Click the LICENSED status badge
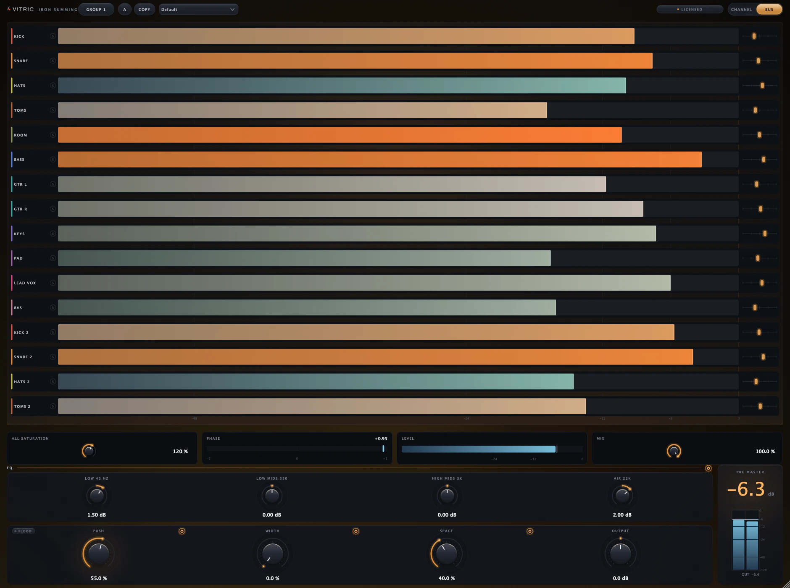 coord(690,9)
